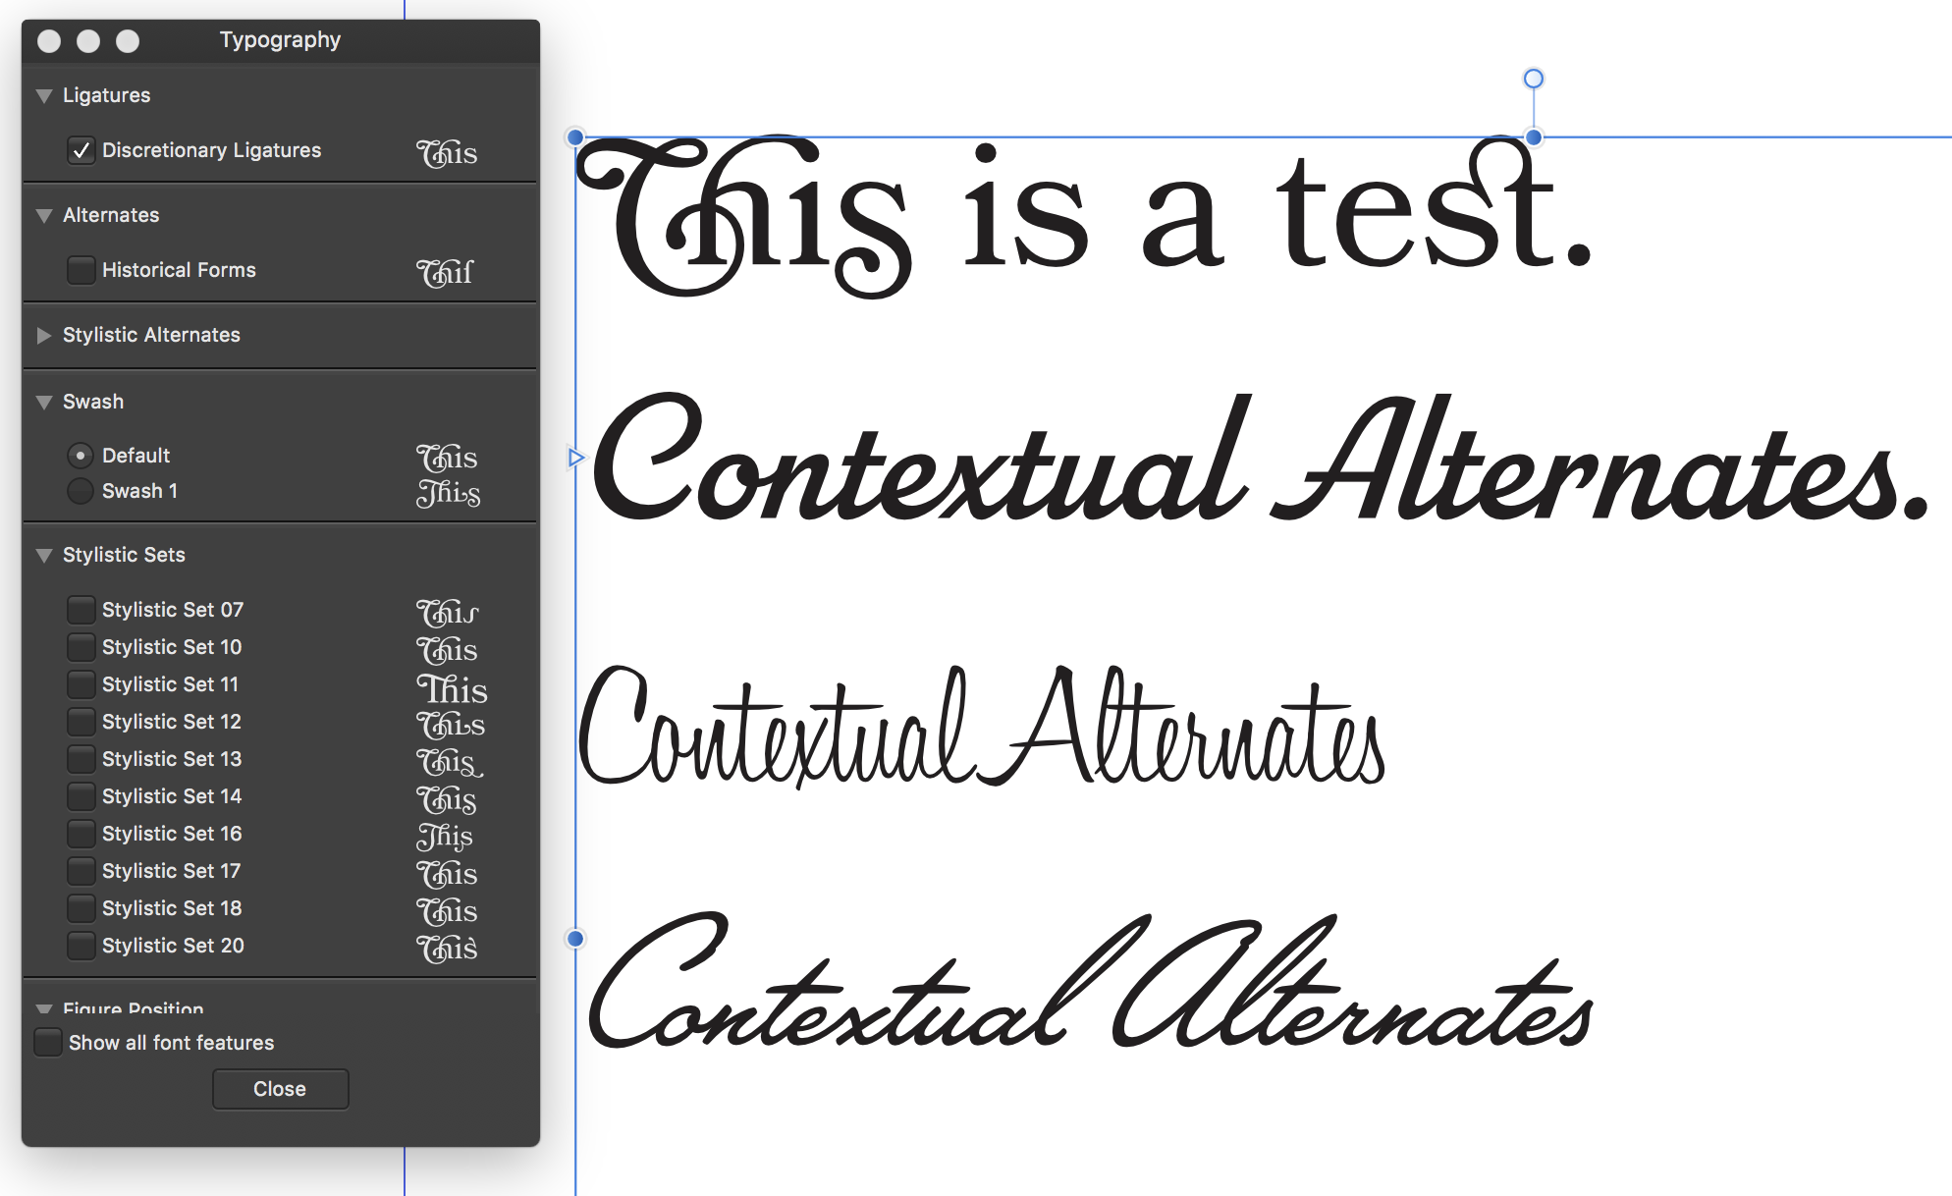Enable Discretionary Ligatures checkbox

click(80, 149)
